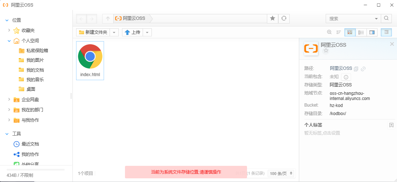Viewport: 397px width, 182px height.
Task: Click the sidebar resize handle
Action: pos(71,96)
